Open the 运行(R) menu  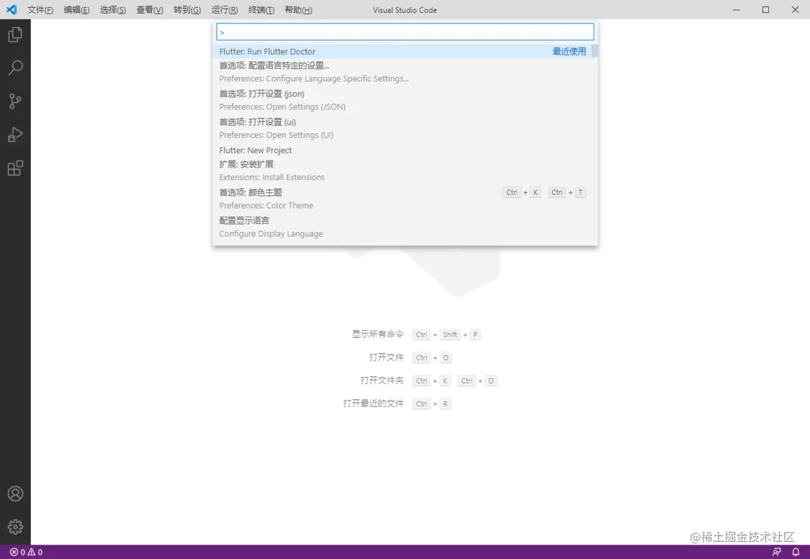point(225,10)
